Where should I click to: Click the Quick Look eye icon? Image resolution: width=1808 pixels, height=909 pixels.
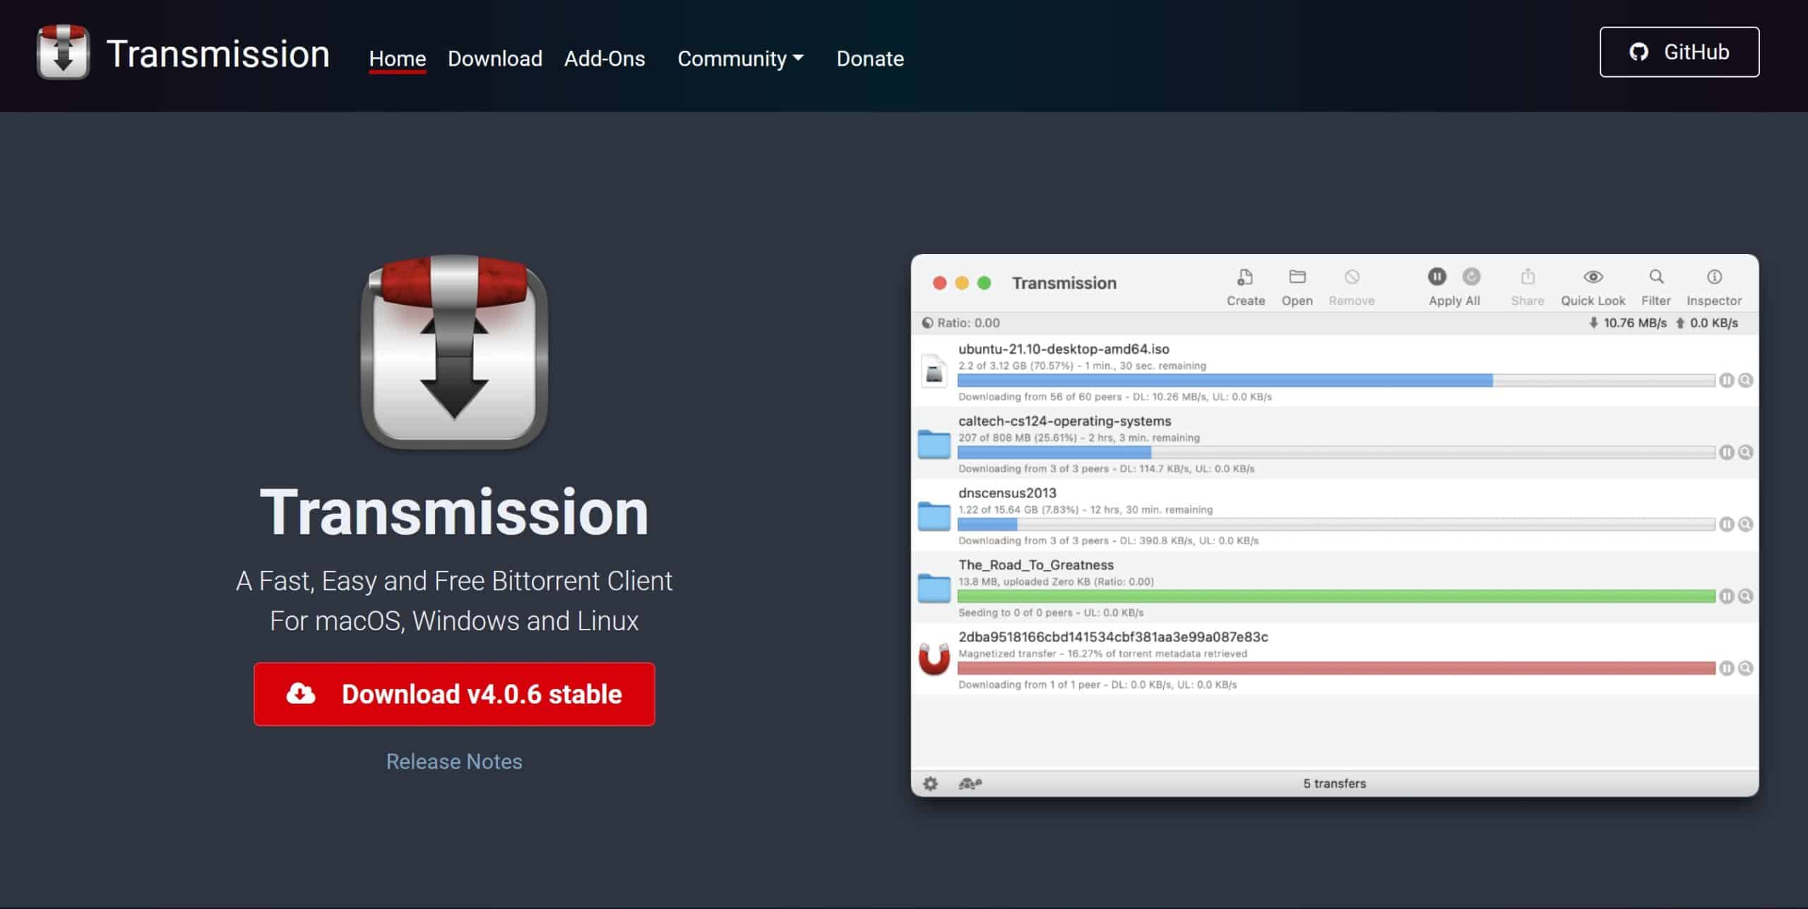pos(1593,277)
